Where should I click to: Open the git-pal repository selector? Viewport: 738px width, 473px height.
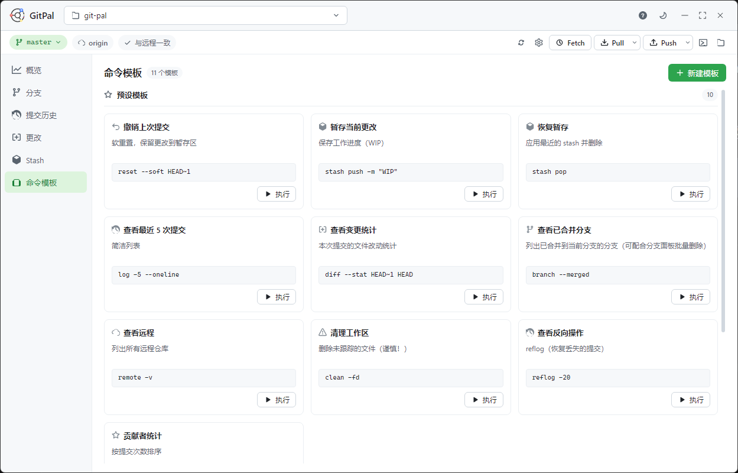click(x=206, y=15)
